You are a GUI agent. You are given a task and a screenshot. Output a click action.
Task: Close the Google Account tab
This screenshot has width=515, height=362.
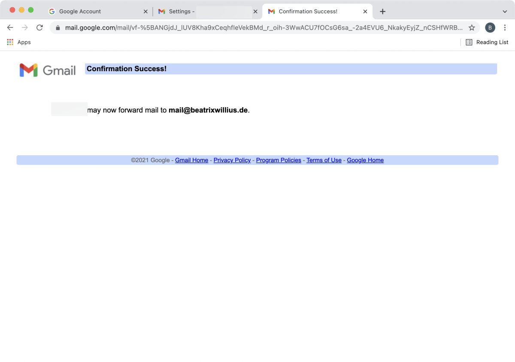(x=145, y=12)
